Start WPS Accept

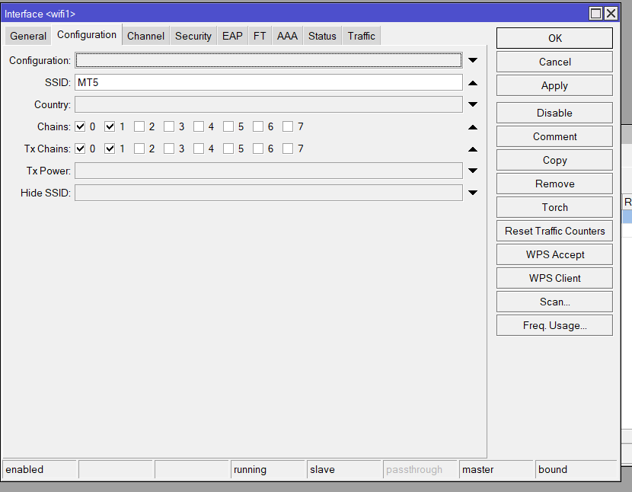coord(554,254)
